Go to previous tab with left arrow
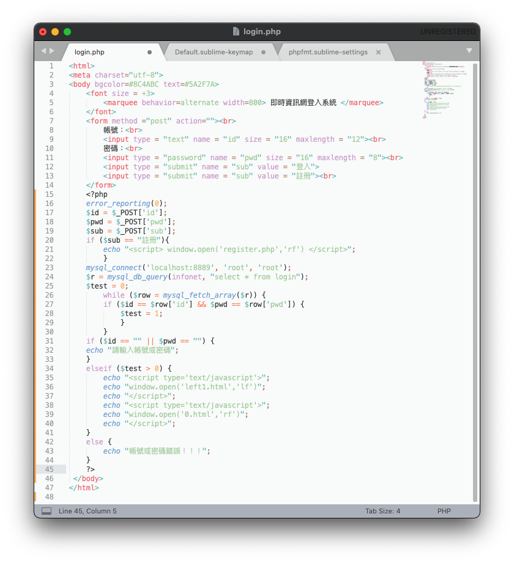This screenshot has height=563, width=514. tap(43, 51)
